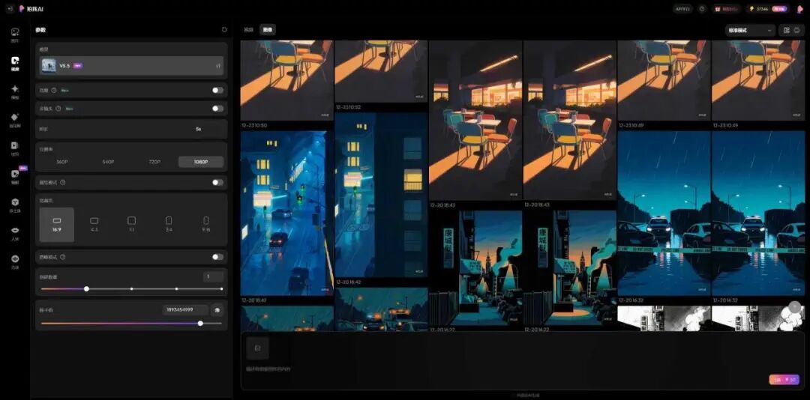
Task: Click the gradient generate button at bottom right
Action: [784, 379]
